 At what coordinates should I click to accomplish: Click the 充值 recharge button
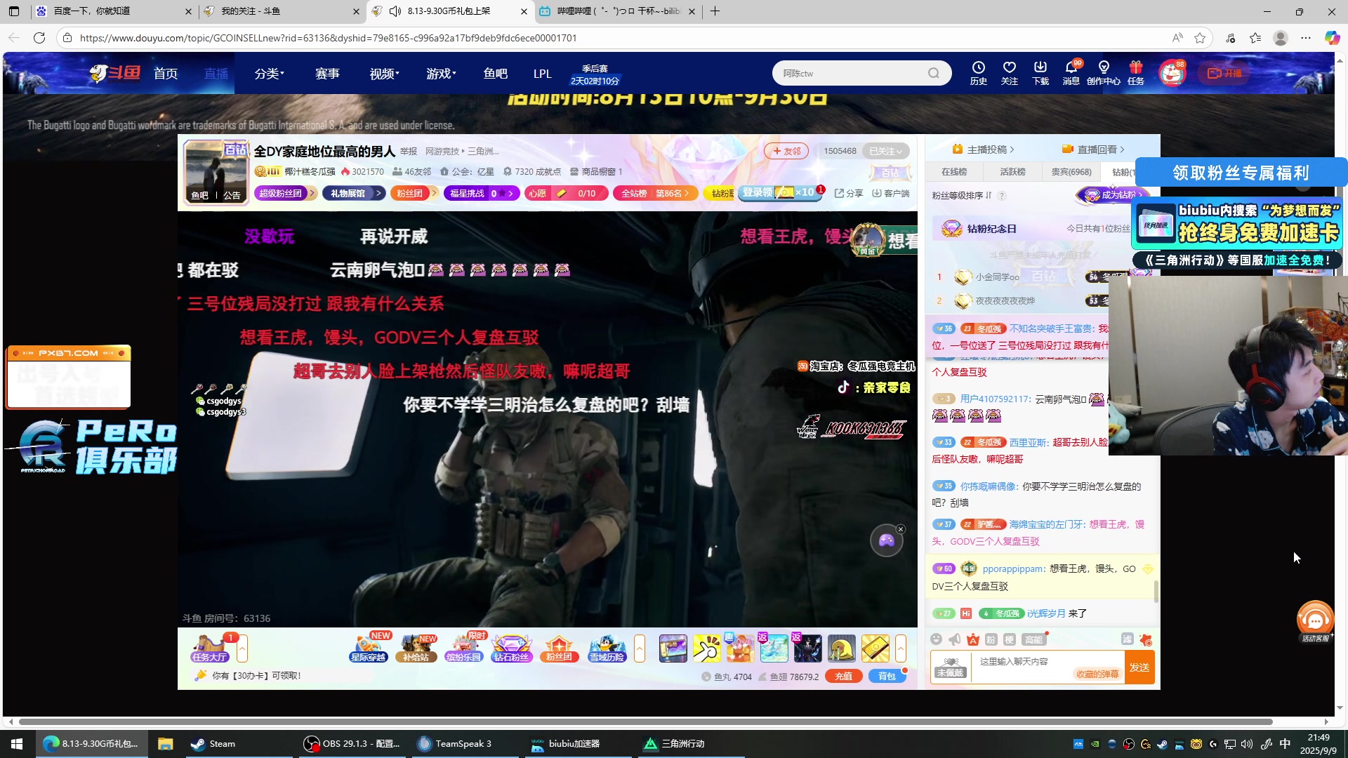[x=844, y=676]
